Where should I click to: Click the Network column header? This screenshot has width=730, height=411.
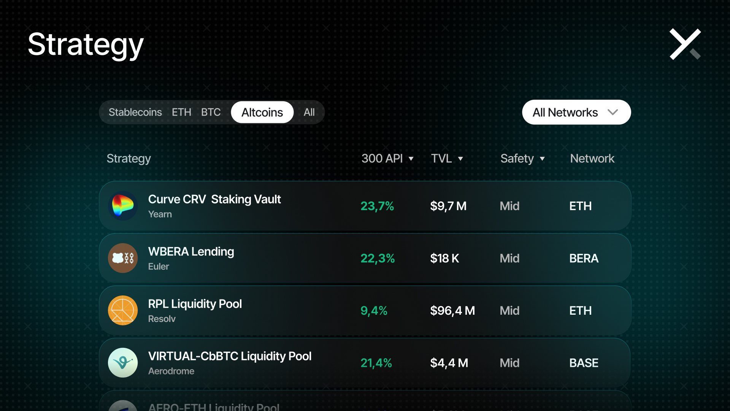pyautogui.click(x=592, y=159)
